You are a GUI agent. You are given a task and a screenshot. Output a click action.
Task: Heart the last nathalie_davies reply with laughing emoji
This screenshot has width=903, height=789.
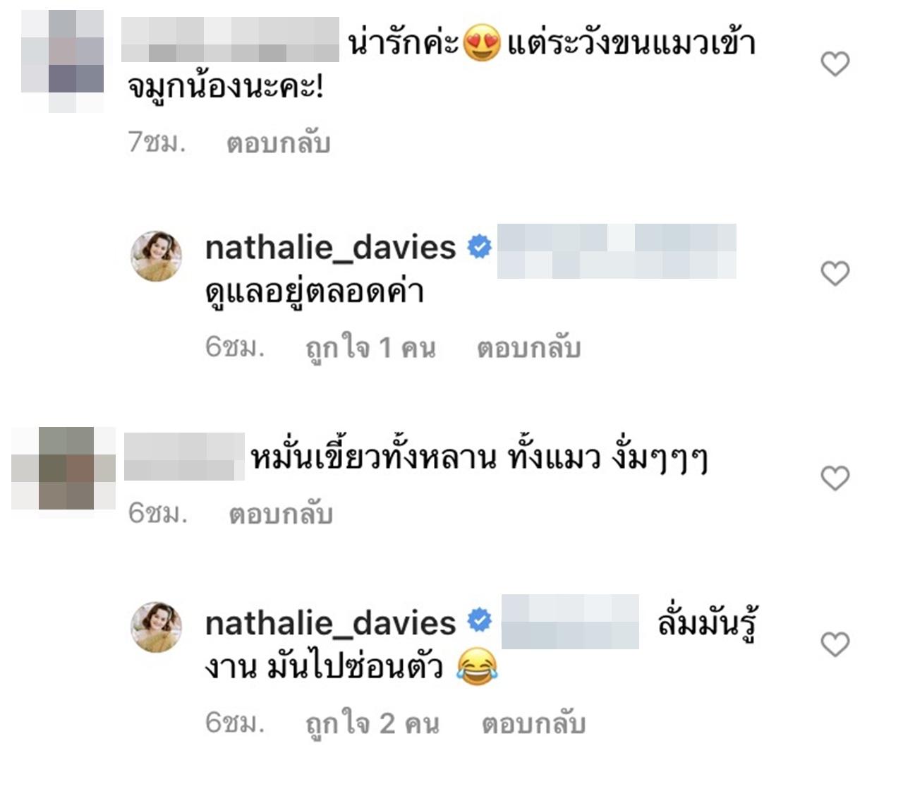pyautogui.click(x=835, y=644)
